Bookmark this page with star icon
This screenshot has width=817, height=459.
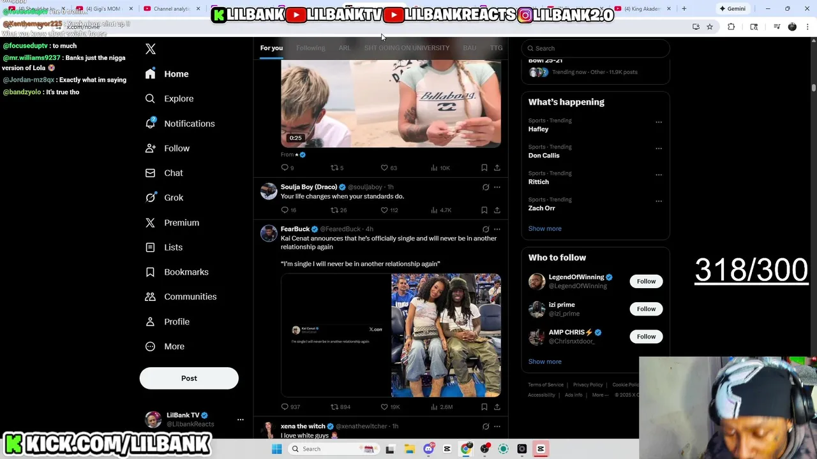(x=710, y=27)
